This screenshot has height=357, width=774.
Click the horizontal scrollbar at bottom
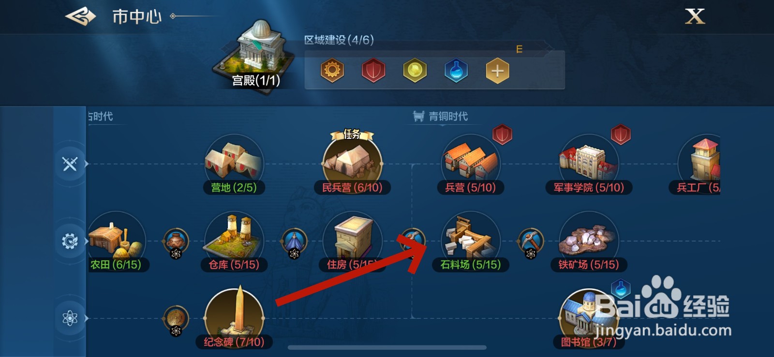click(387, 347)
